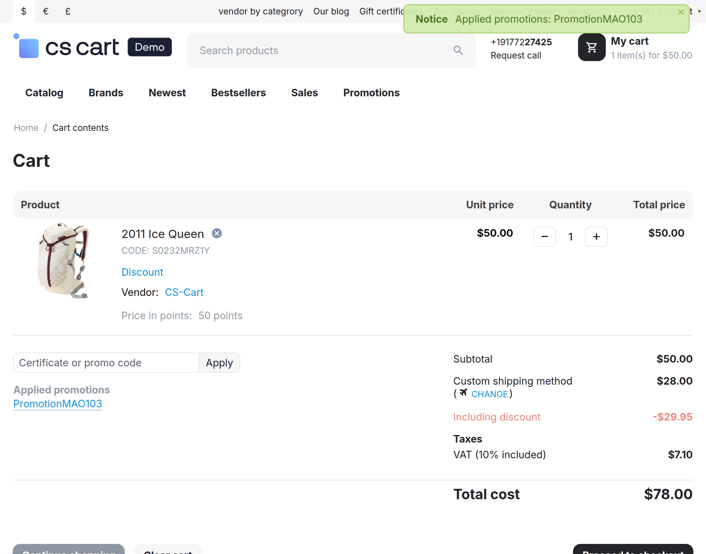
Task: Switch currency to euro
Action: pos(45,11)
